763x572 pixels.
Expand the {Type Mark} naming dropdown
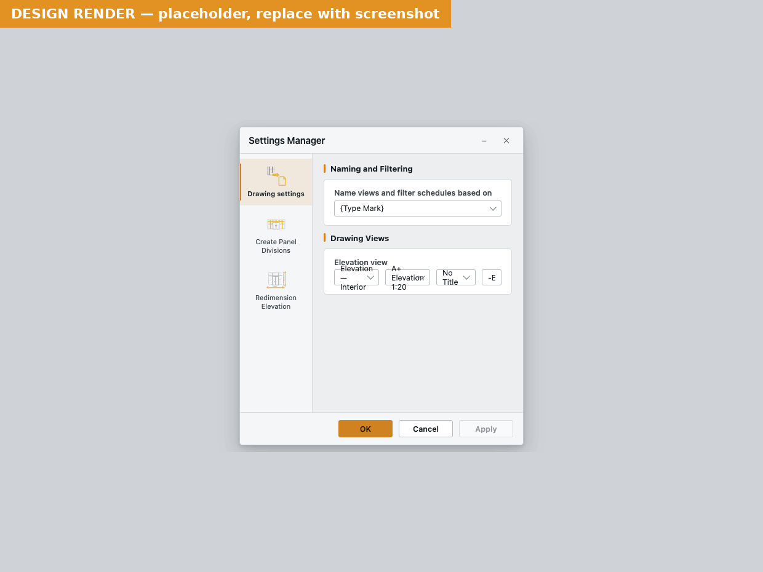418,209
